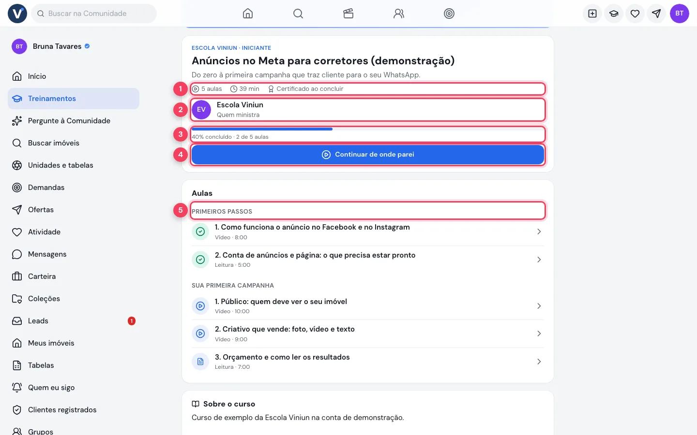The height and width of the screenshot is (435, 697).
Task: Click Continuar de onde parei button
Action: (x=368, y=155)
